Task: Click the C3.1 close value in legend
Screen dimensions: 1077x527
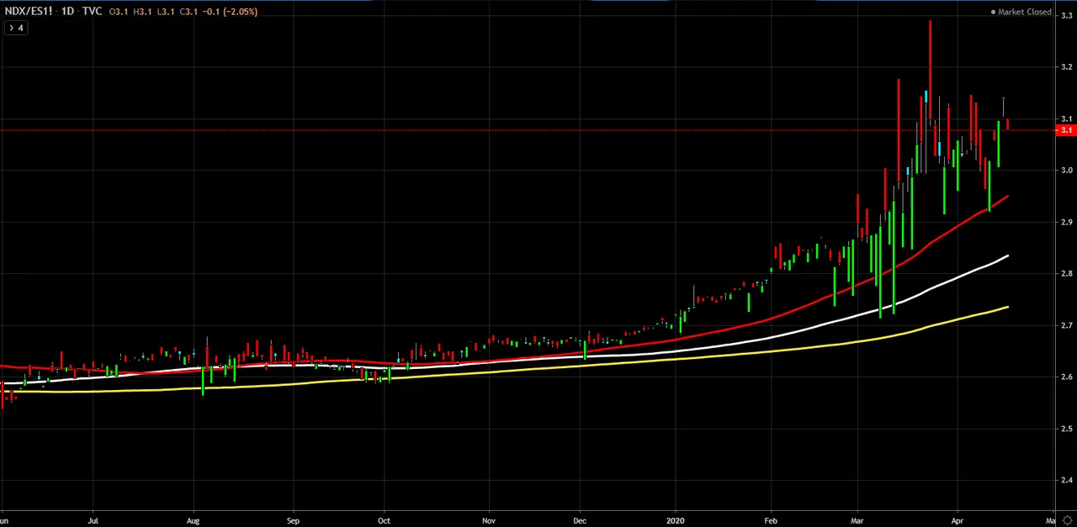Action: pos(190,12)
